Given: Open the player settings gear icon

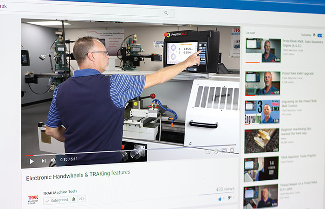Looking at the screenshot, I should (216, 151).
